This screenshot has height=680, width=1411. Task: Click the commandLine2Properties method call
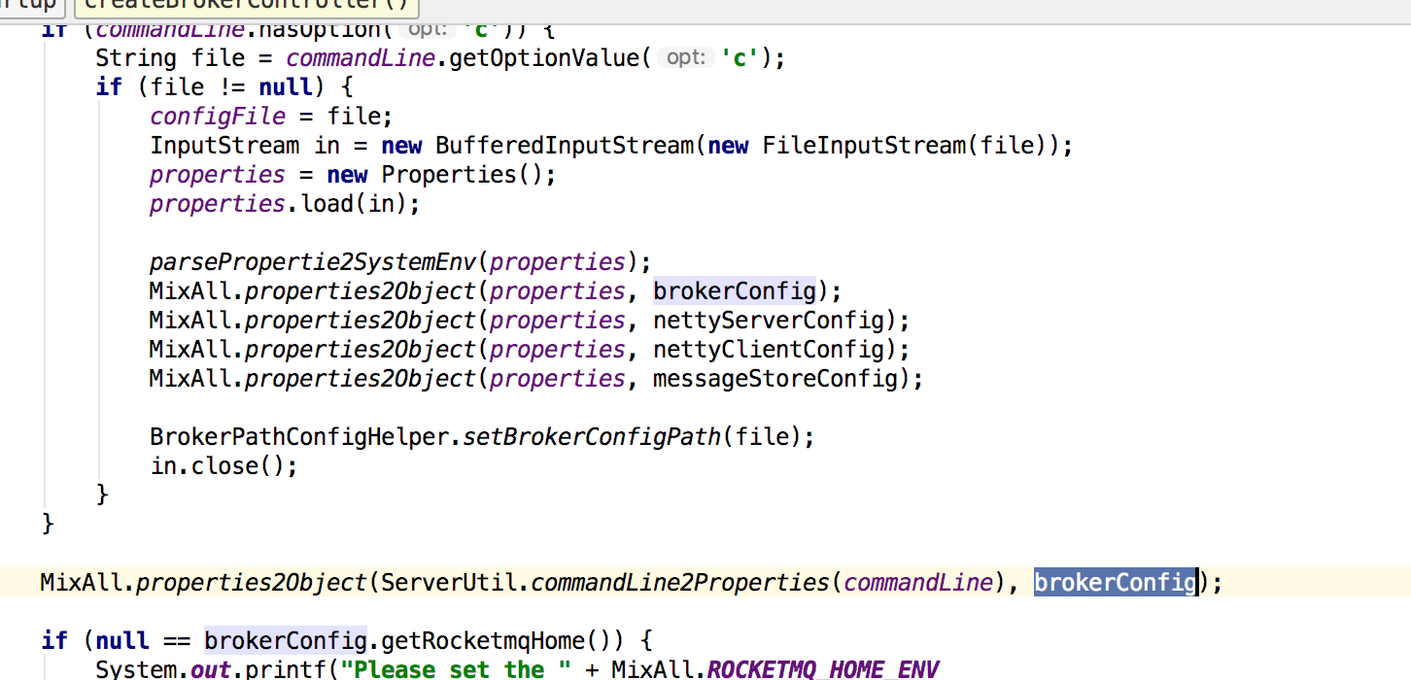pos(680,583)
